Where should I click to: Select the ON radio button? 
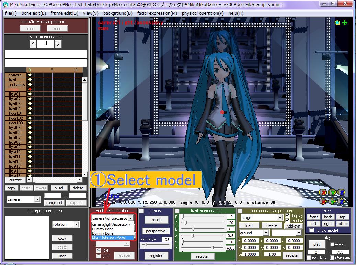pos(99,250)
